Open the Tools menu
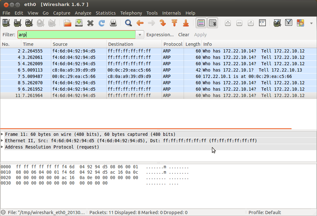 (152, 13)
